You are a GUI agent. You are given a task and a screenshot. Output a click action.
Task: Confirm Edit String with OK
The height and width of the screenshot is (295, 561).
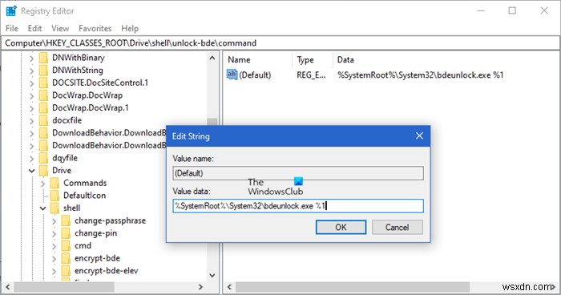click(341, 228)
